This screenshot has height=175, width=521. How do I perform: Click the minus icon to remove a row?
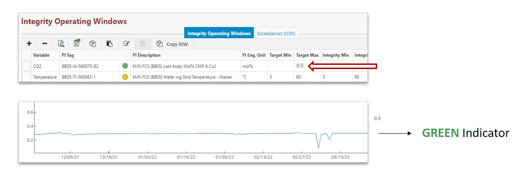pyautogui.click(x=45, y=44)
